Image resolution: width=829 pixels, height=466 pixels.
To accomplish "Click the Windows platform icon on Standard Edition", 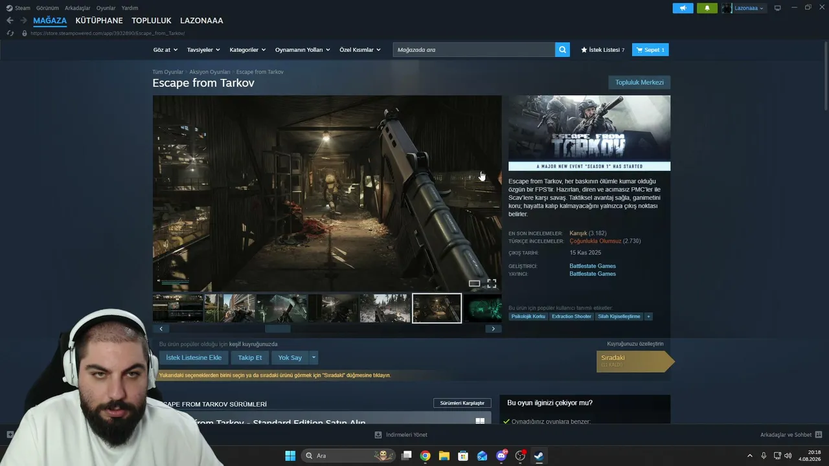I will pyautogui.click(x=480, y=421).
